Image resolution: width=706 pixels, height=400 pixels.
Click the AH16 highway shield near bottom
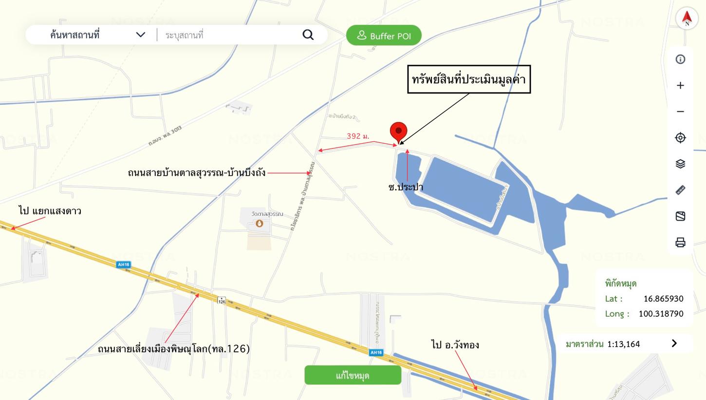pos(375,352)
